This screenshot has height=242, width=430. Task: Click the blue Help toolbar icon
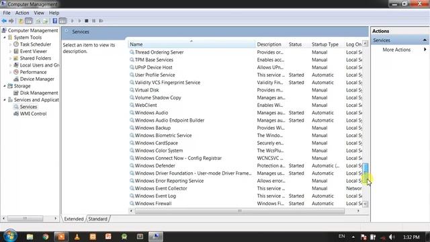55,21
